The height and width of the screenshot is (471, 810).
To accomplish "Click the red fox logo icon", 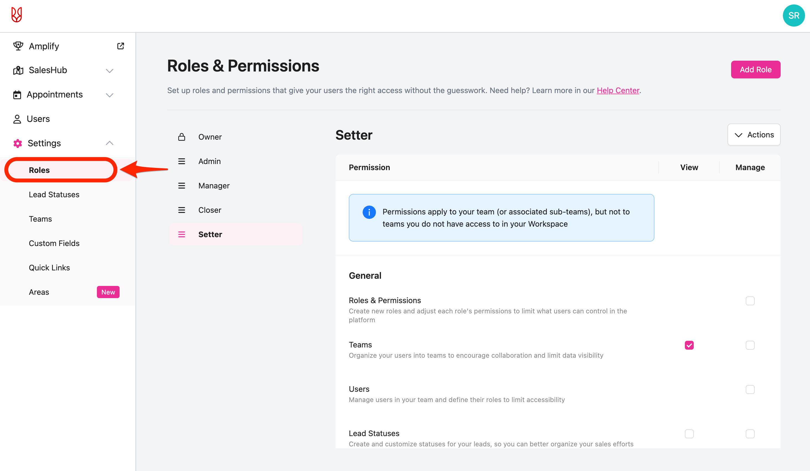I will (16, 15).
